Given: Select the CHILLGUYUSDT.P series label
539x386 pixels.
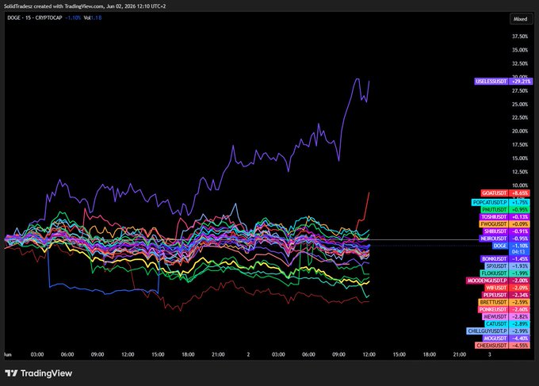Looking at the screenshot, I should 487,331.
